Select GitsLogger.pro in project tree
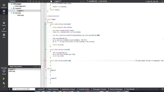164x92 pixels. click(x=20, y=6)
